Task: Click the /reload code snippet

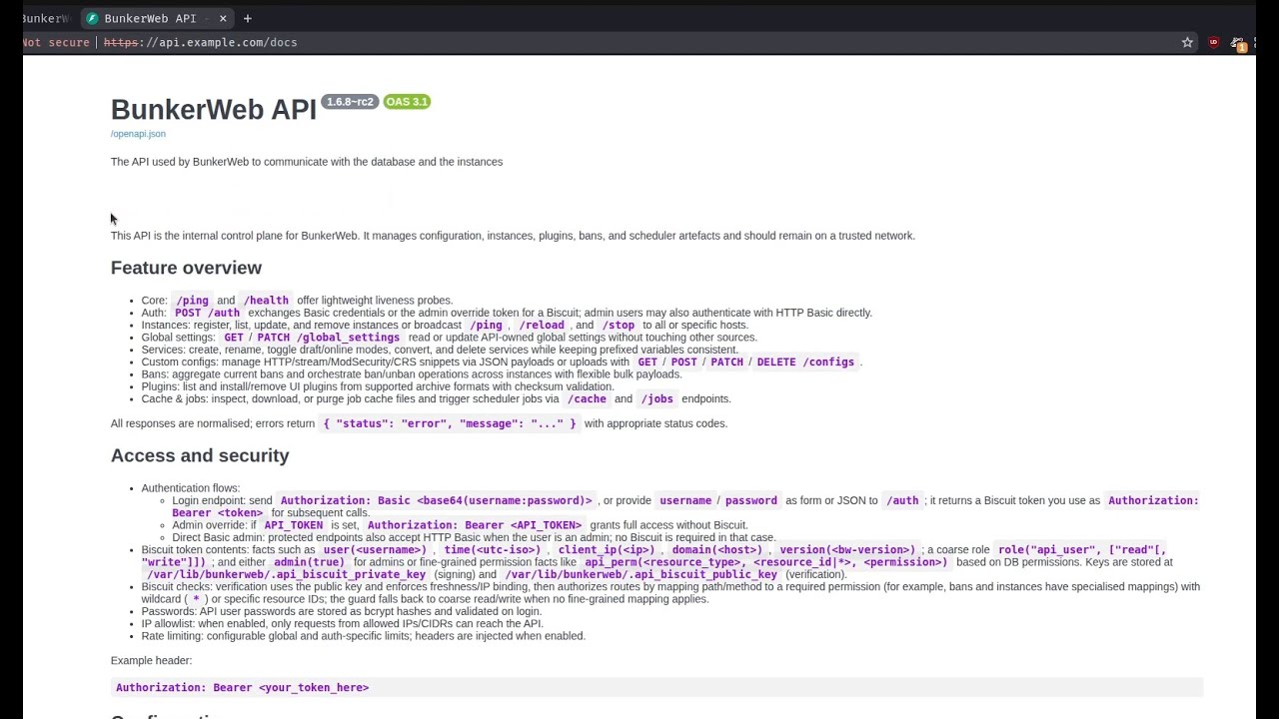Action: pyautogui.click(x=542, y=326)
